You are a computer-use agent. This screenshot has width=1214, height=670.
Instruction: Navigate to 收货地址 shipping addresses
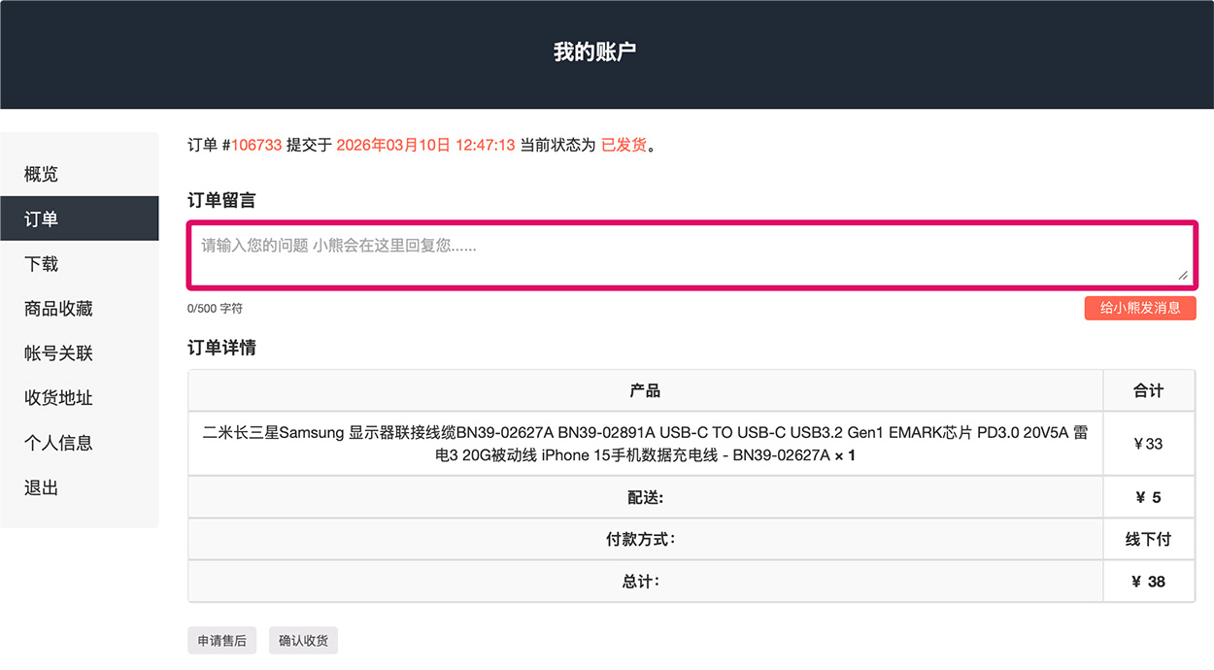click(x=58, y=398)
